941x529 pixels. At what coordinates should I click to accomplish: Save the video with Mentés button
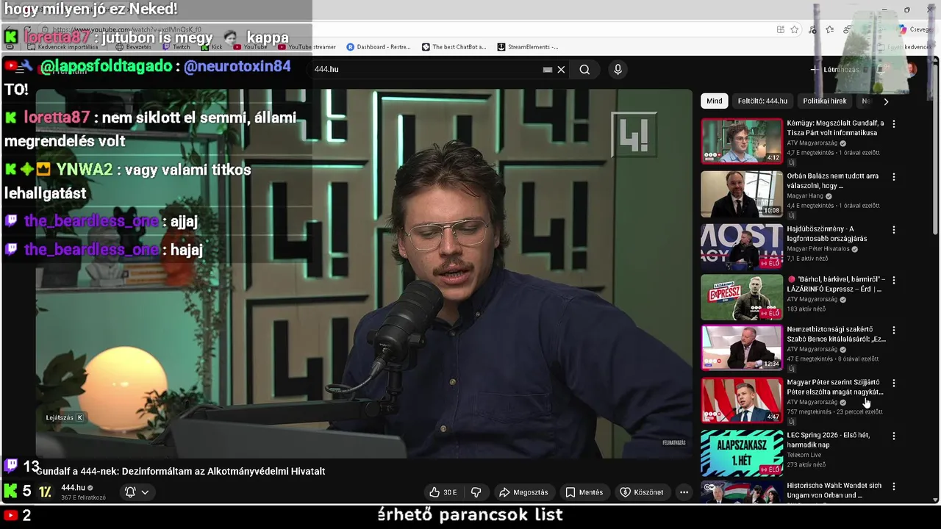[584, 492]
